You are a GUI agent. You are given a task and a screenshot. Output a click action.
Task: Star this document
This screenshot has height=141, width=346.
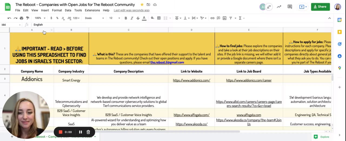tap(142, 5)
